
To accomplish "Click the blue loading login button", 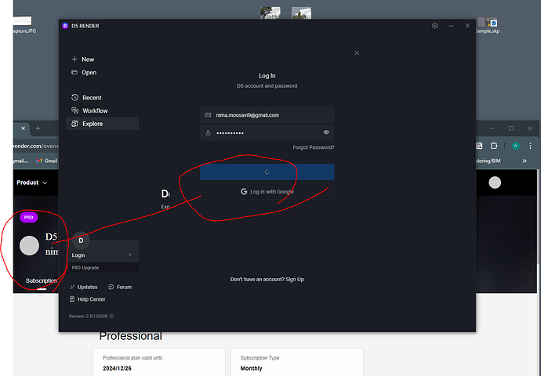I will click(267, 172).
